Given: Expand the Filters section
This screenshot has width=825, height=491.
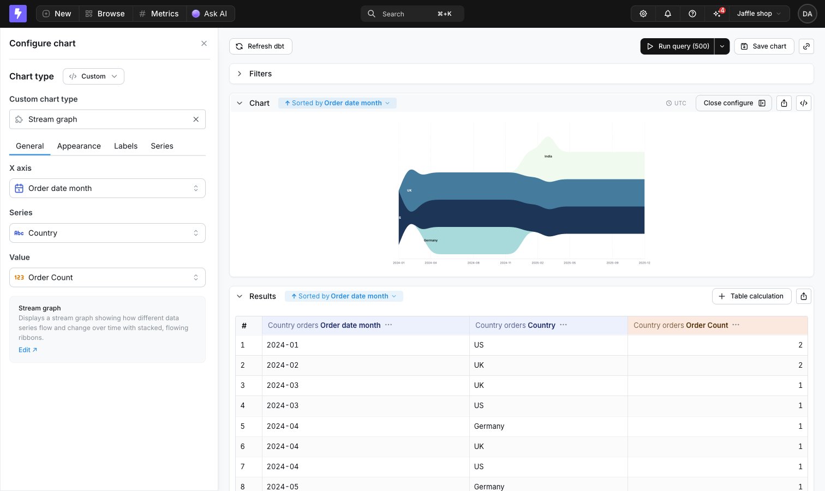Looking at the screenshot, I should click(240, 74).
